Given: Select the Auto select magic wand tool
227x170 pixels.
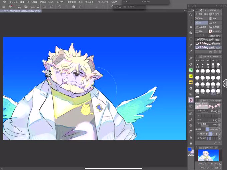Looking at the screenshot, I should click(x=191, y=45).
